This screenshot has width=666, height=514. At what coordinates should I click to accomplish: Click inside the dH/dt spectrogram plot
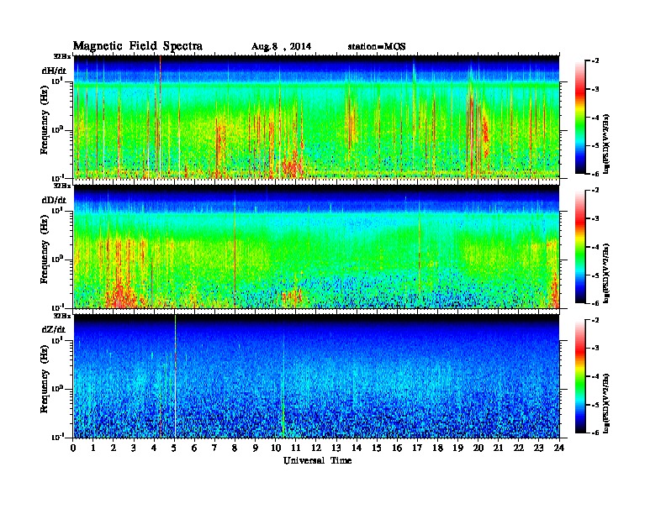[x=317, y=117]
